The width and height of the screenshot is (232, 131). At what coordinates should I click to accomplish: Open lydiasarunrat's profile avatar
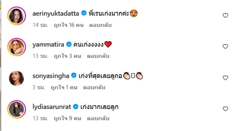[17, 110]
